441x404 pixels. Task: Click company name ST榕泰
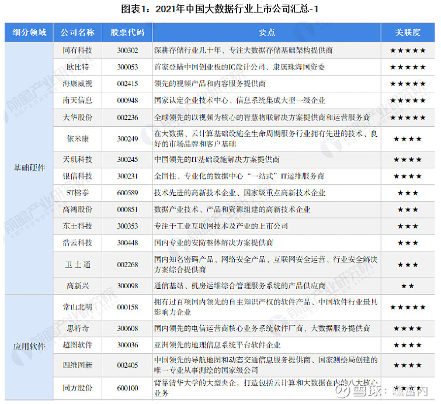click(78, 193)
